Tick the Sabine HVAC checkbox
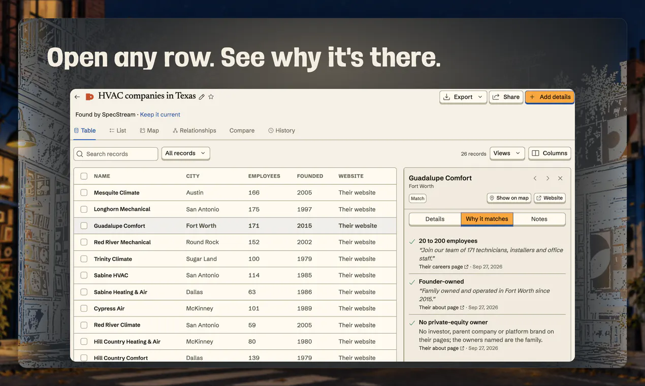The height and width of the screenshot is (386, 645). [x=84, y=275]
